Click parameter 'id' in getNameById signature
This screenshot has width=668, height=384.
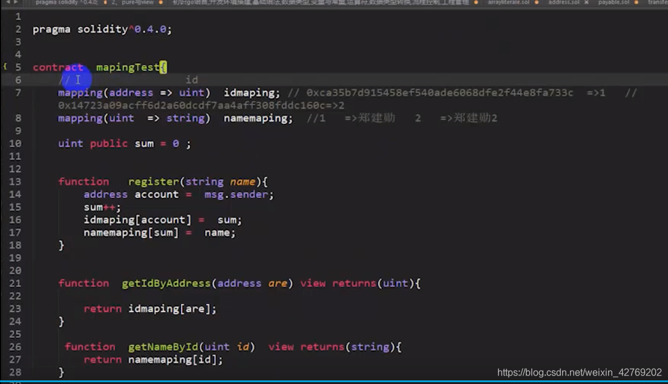click(243, 347)
